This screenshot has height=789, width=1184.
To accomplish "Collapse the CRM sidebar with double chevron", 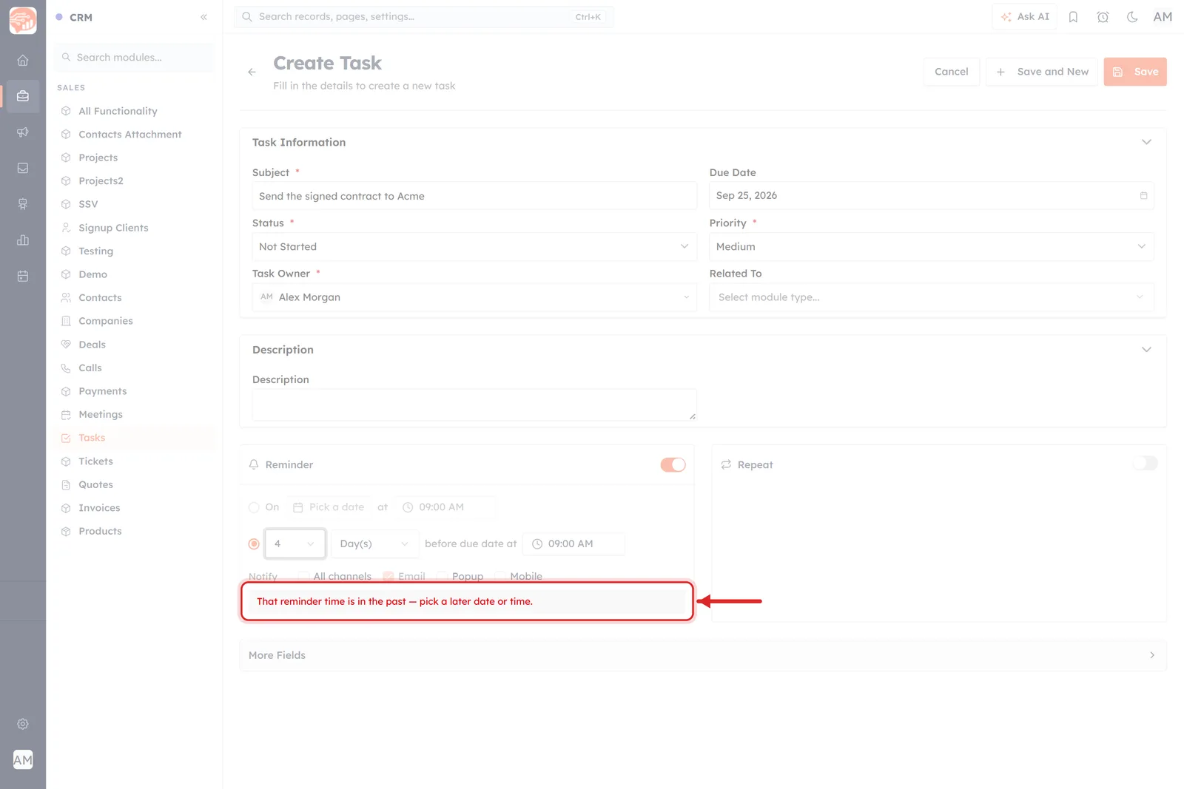I will pos(203,17).
